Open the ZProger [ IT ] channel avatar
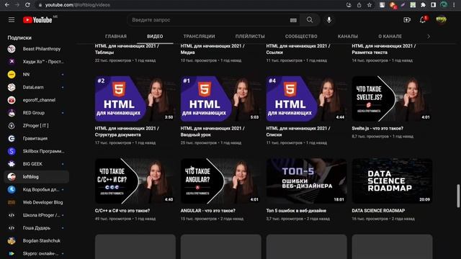 [12, 125]
